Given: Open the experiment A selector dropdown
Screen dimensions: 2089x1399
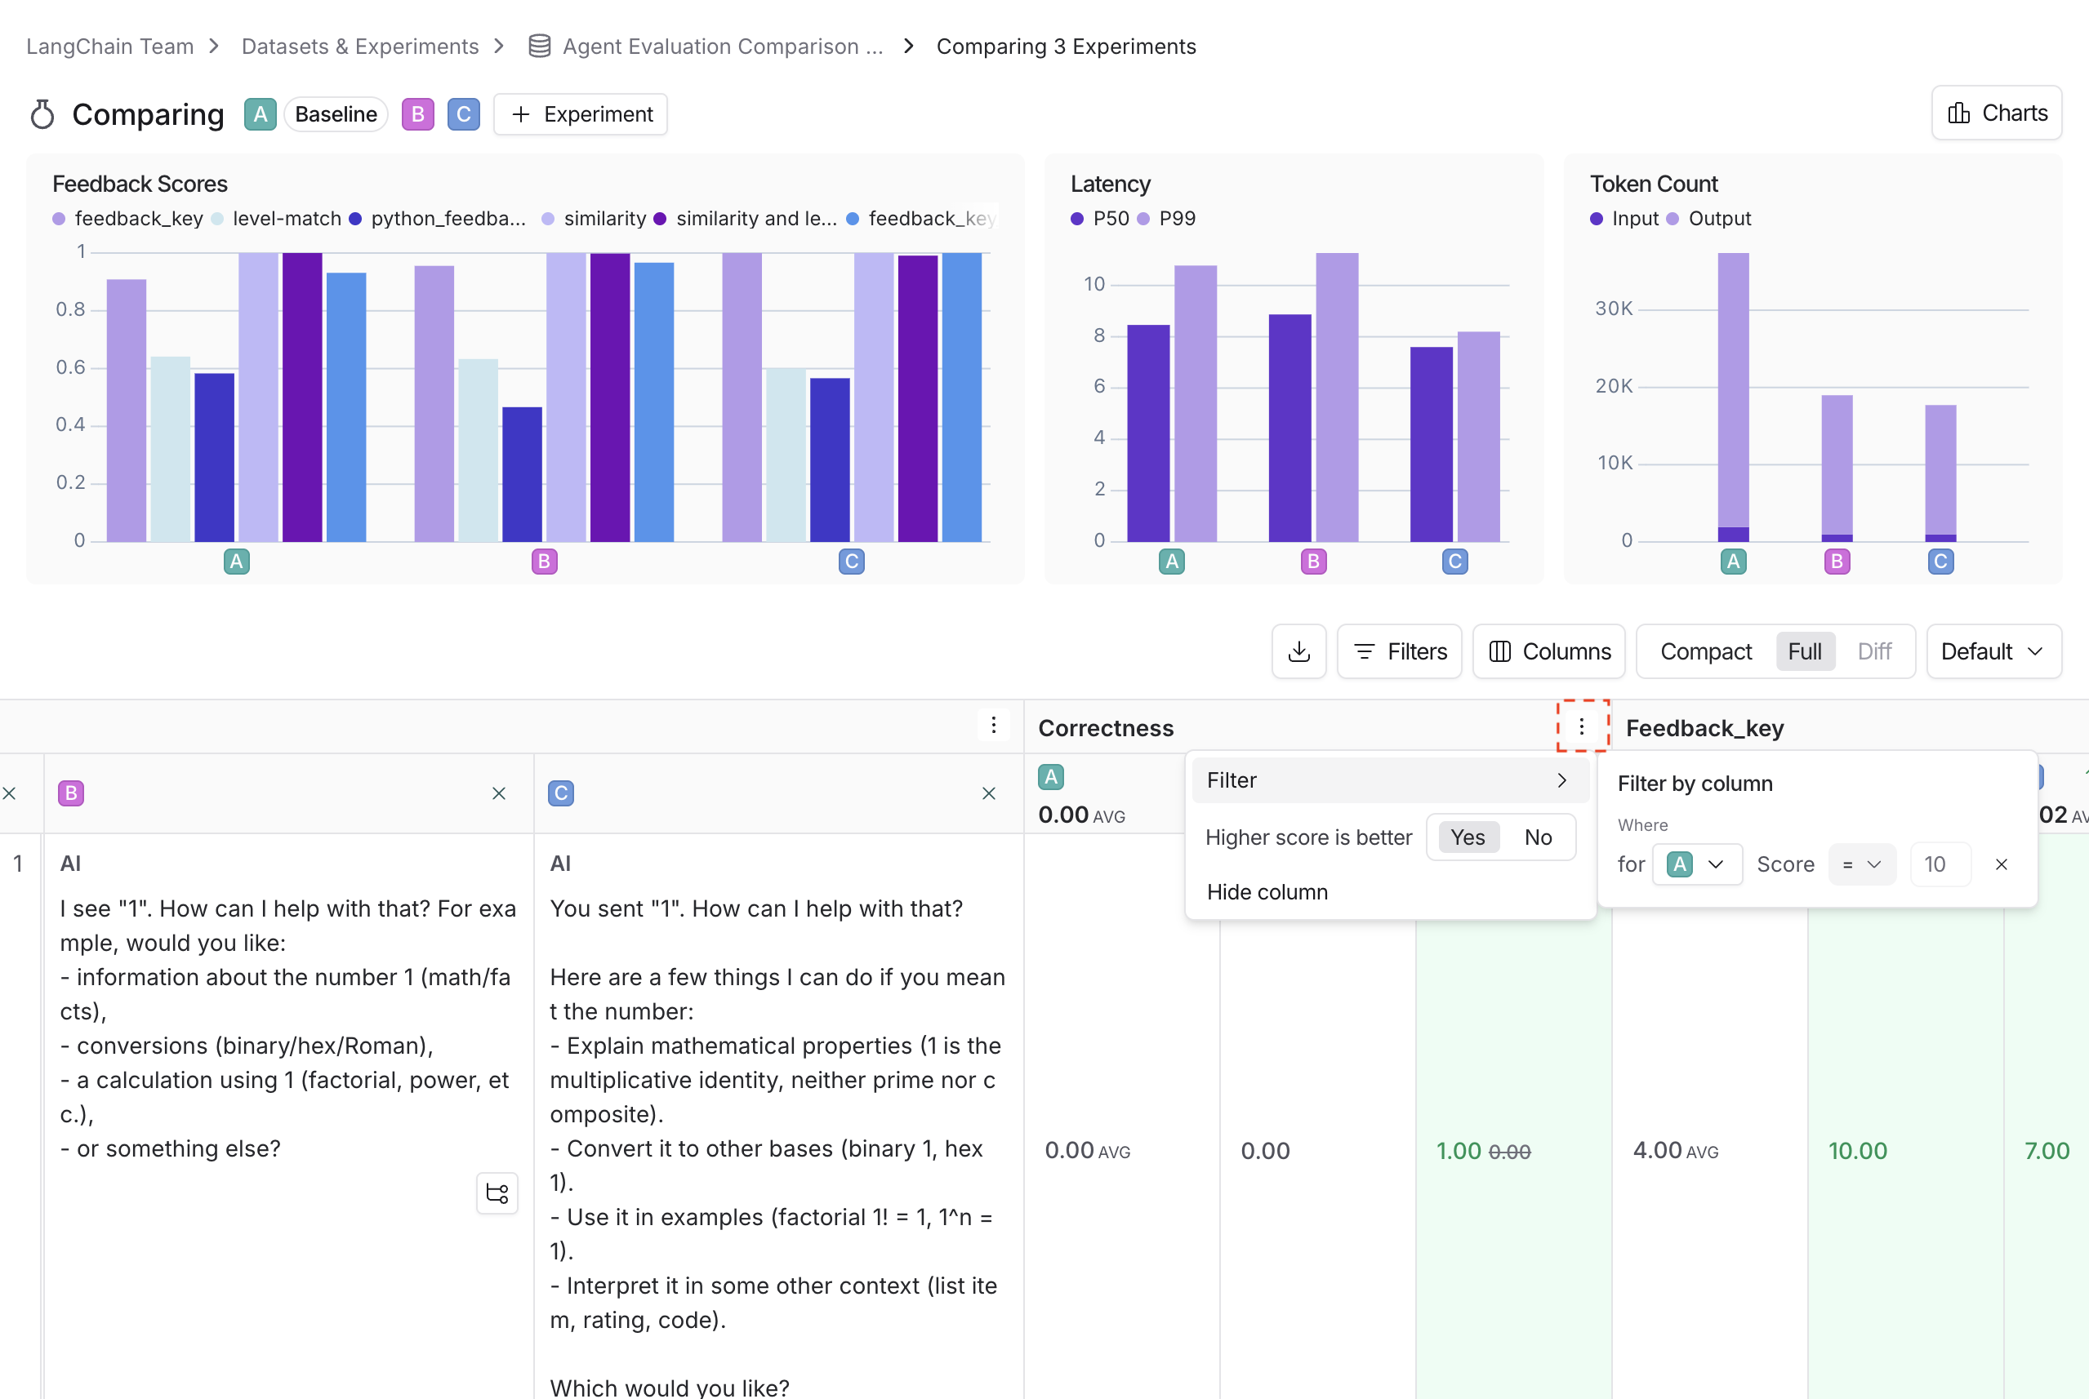Looking at the screenshot, I should (1696, 864).
